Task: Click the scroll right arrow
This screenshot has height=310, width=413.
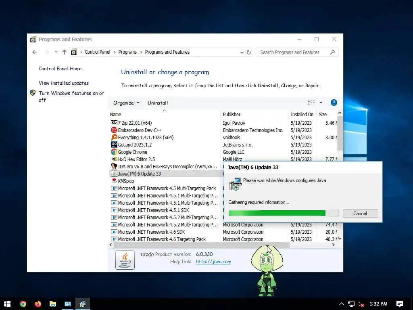Action: (x=334, y=245)
